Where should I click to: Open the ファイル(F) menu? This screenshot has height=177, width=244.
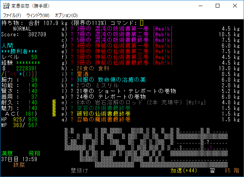point(12,15)
